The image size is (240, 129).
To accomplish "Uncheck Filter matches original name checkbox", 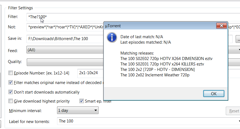I will tap(11, 83).
